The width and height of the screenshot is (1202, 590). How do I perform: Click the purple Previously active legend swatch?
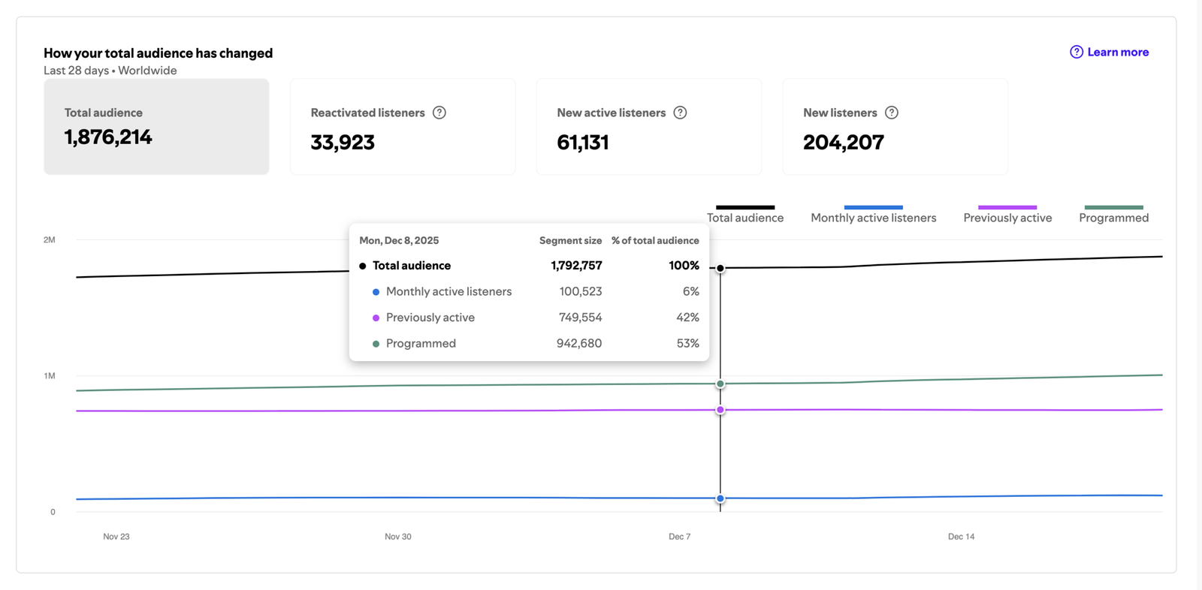click(x=1007, y=207)
